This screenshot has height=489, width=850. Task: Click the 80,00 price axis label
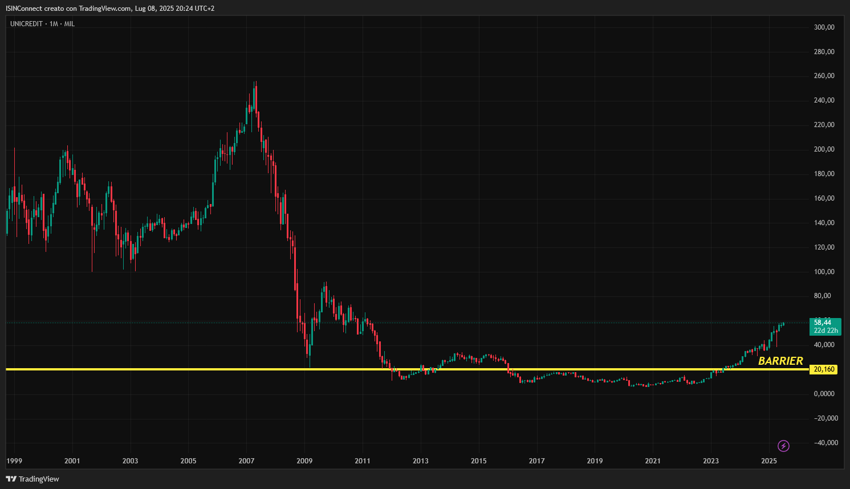point(823,296)
